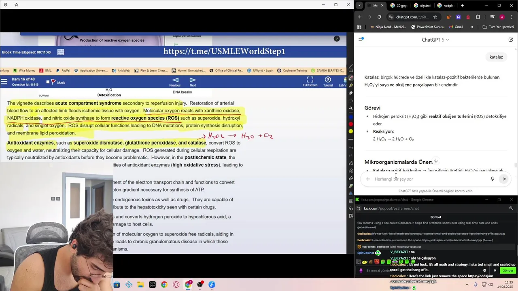This screenshot has width=518, height=291.
Task: Open PowerPoint Sunusu bookmark
Action: pyautogui.click(x=428, y=27)
